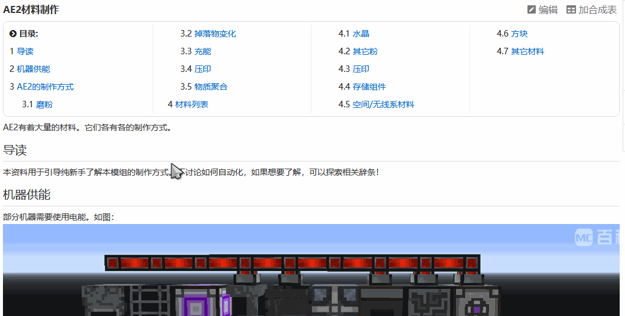Jump to section 4 材料列表
Image resolution: width=625 pixels, height=316 pixels.
pyautogui.click(x=192, y=104)
